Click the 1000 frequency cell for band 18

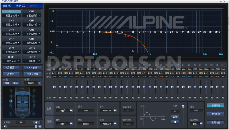pos(150,69)
